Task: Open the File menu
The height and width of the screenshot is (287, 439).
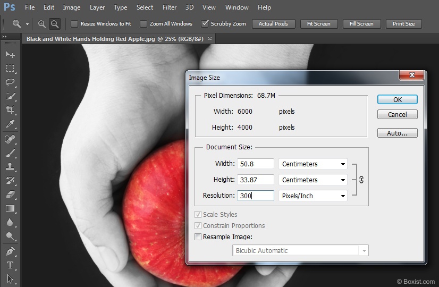Action: [30, 7]
